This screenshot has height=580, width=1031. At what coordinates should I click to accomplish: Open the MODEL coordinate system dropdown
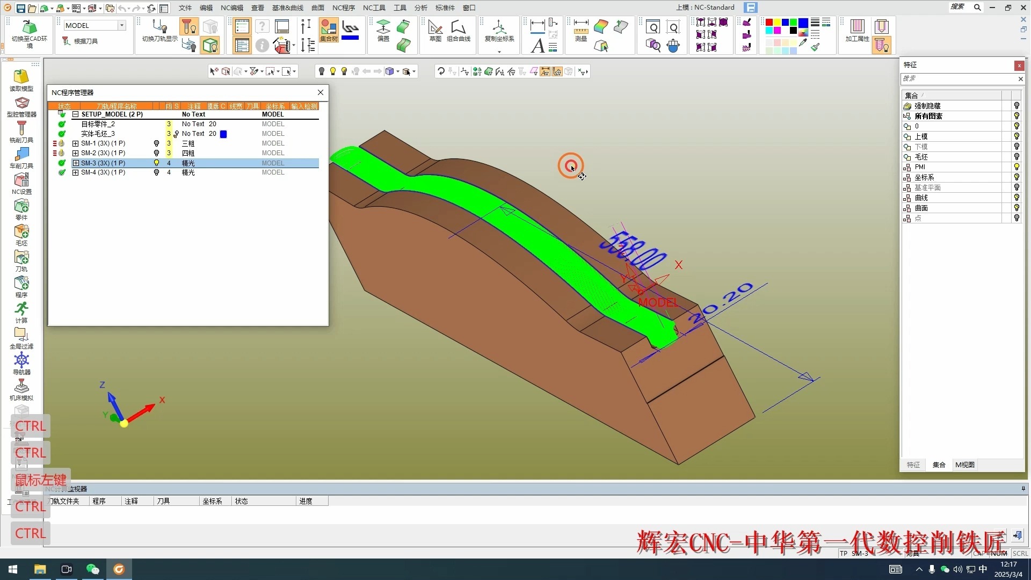[x=122, y=25]
